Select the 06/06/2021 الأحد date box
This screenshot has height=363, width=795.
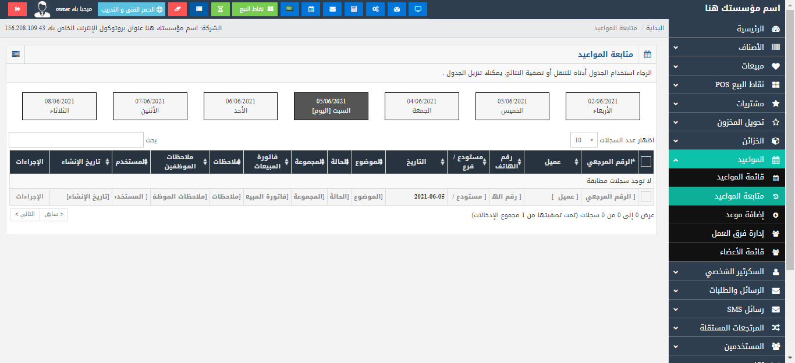240,106
